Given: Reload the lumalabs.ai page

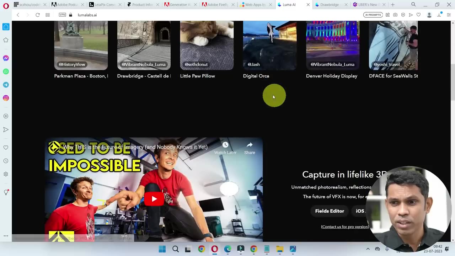Looking at the screenshot, I should click(x=37, y=15).
